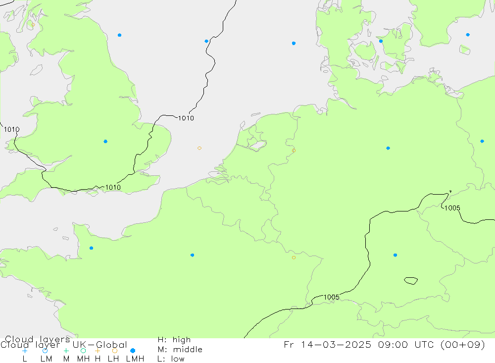Select the blue marker over Normandy peninsula
The width and height of the screenshot is (495, 363).
click(91, 248)
